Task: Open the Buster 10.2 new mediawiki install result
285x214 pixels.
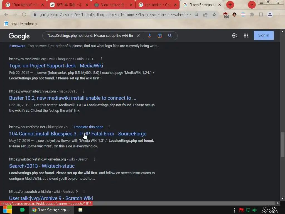Action: pos(73,98)
